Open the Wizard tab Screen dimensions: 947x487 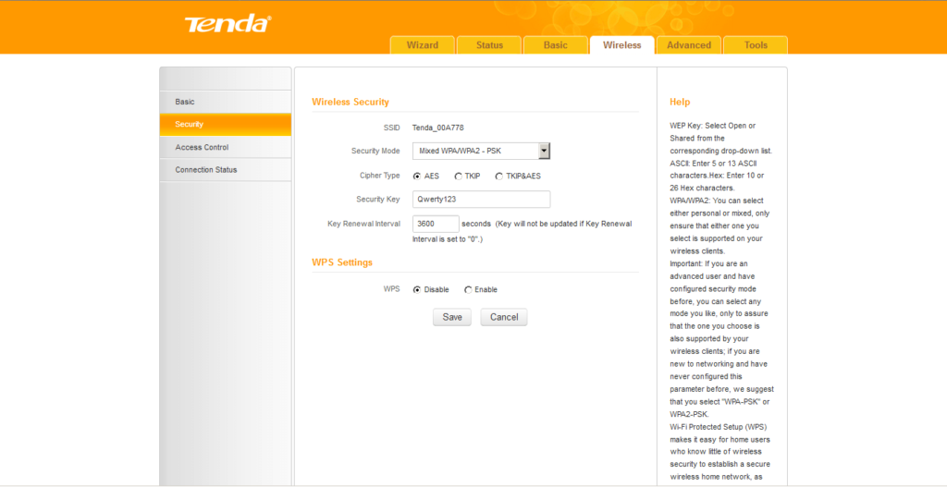[x=423, y=45]
